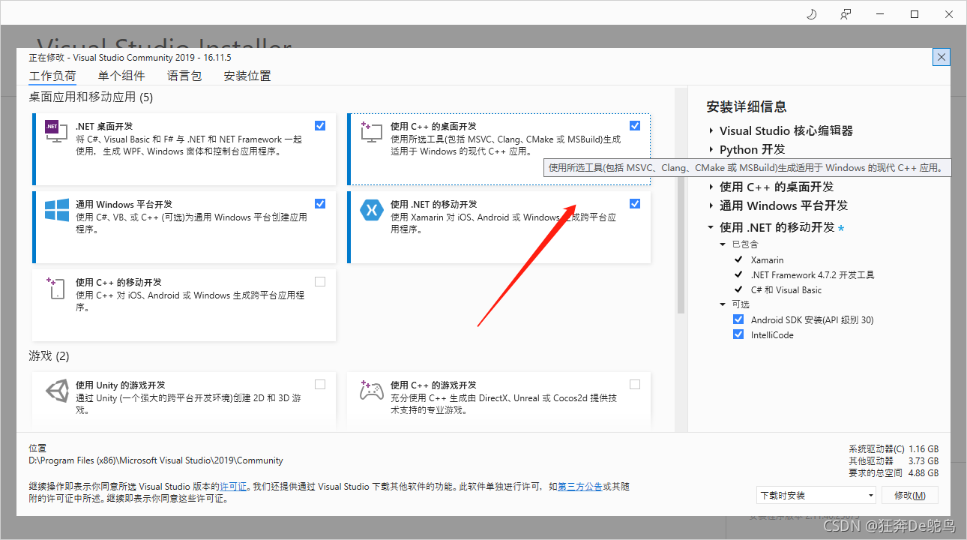Check the 使用 Unity 的游戏开发 workload checkbox

click(320, 384)
